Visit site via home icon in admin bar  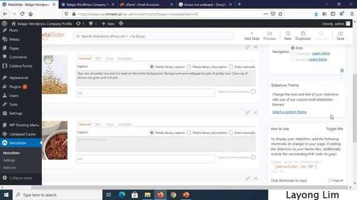[13, 23]
